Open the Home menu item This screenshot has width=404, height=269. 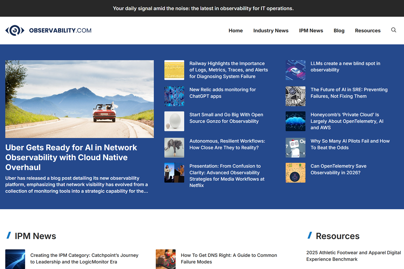[235, 31]
